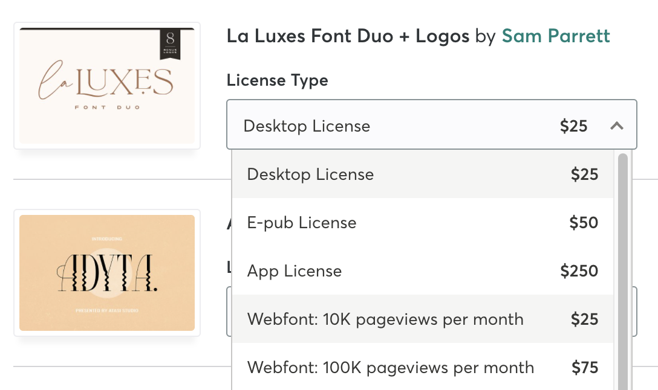Select Webfont: 100K pageviews per month

[423, 367]
